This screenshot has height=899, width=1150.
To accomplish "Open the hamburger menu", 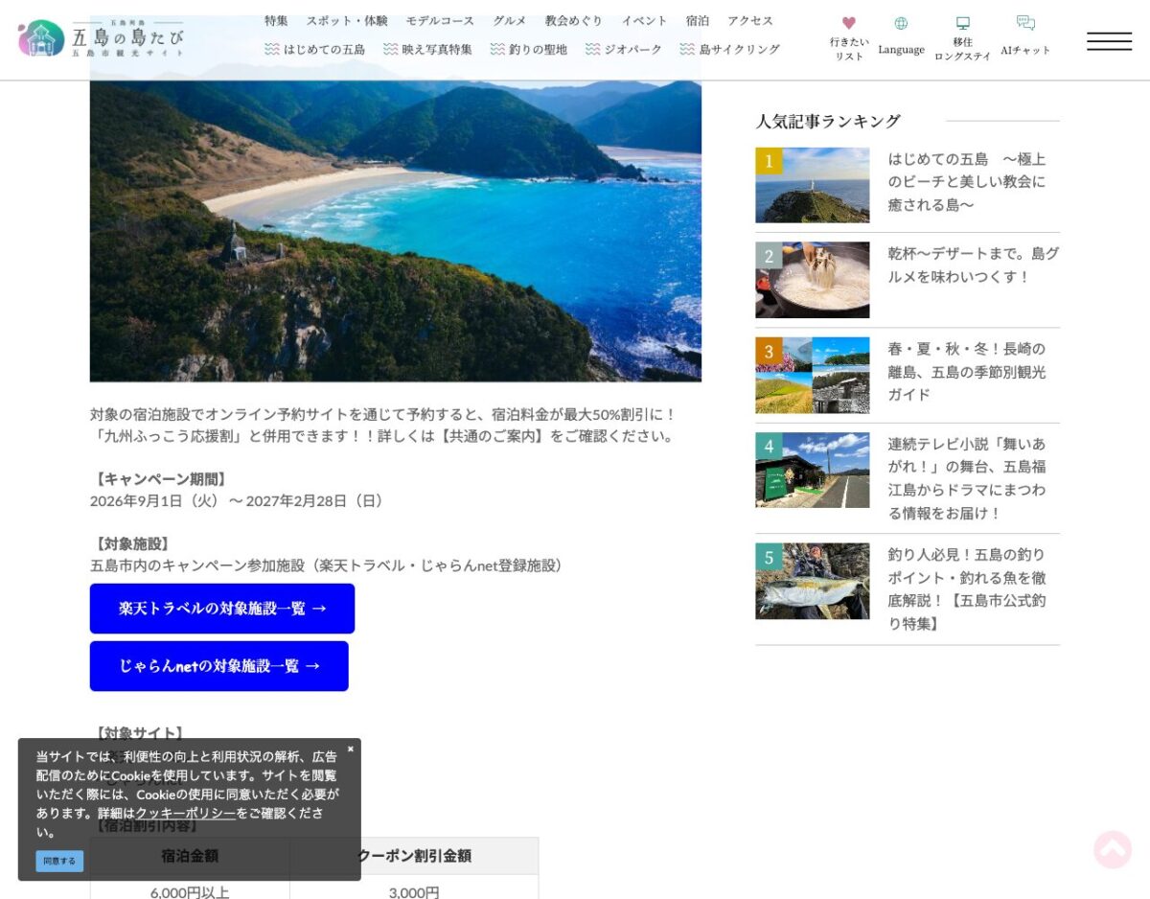I will coord(1109,41).
